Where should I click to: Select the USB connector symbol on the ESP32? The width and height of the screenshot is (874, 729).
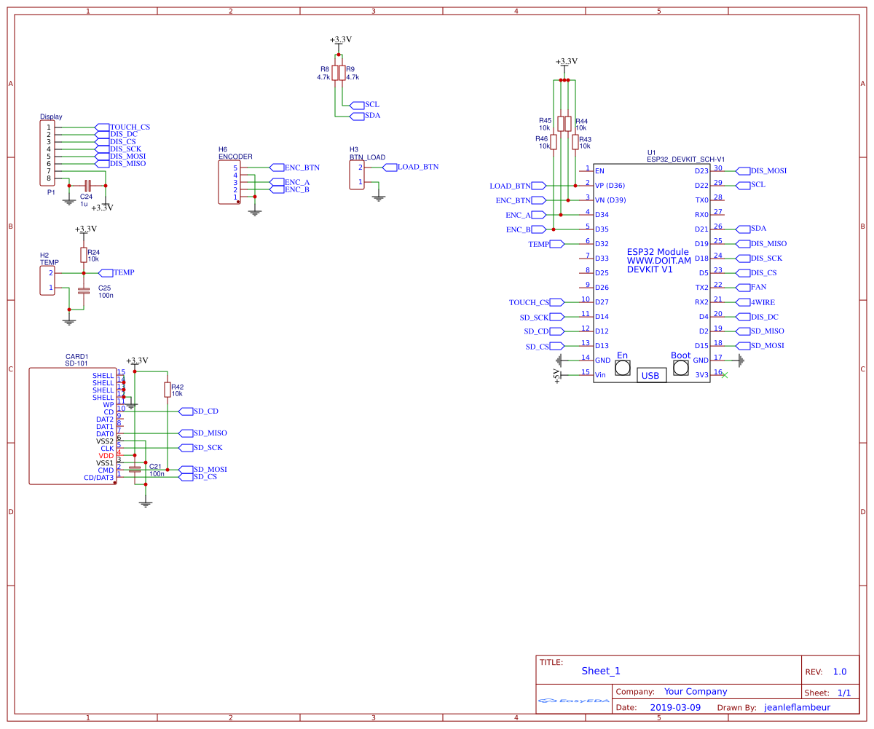pos(650,374)
